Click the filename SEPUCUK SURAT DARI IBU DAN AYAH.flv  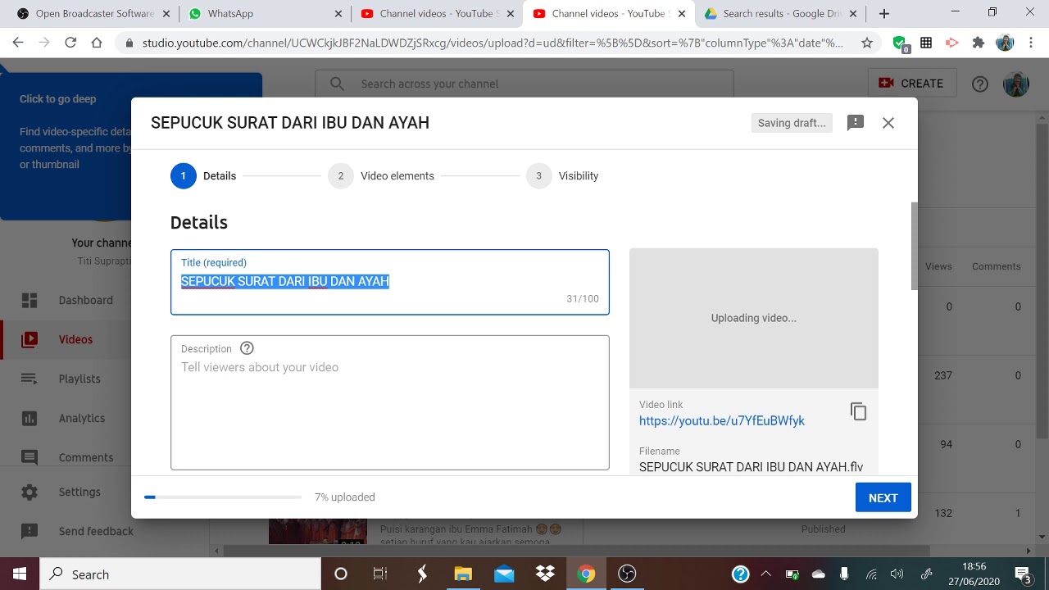(x=751, y=467)
